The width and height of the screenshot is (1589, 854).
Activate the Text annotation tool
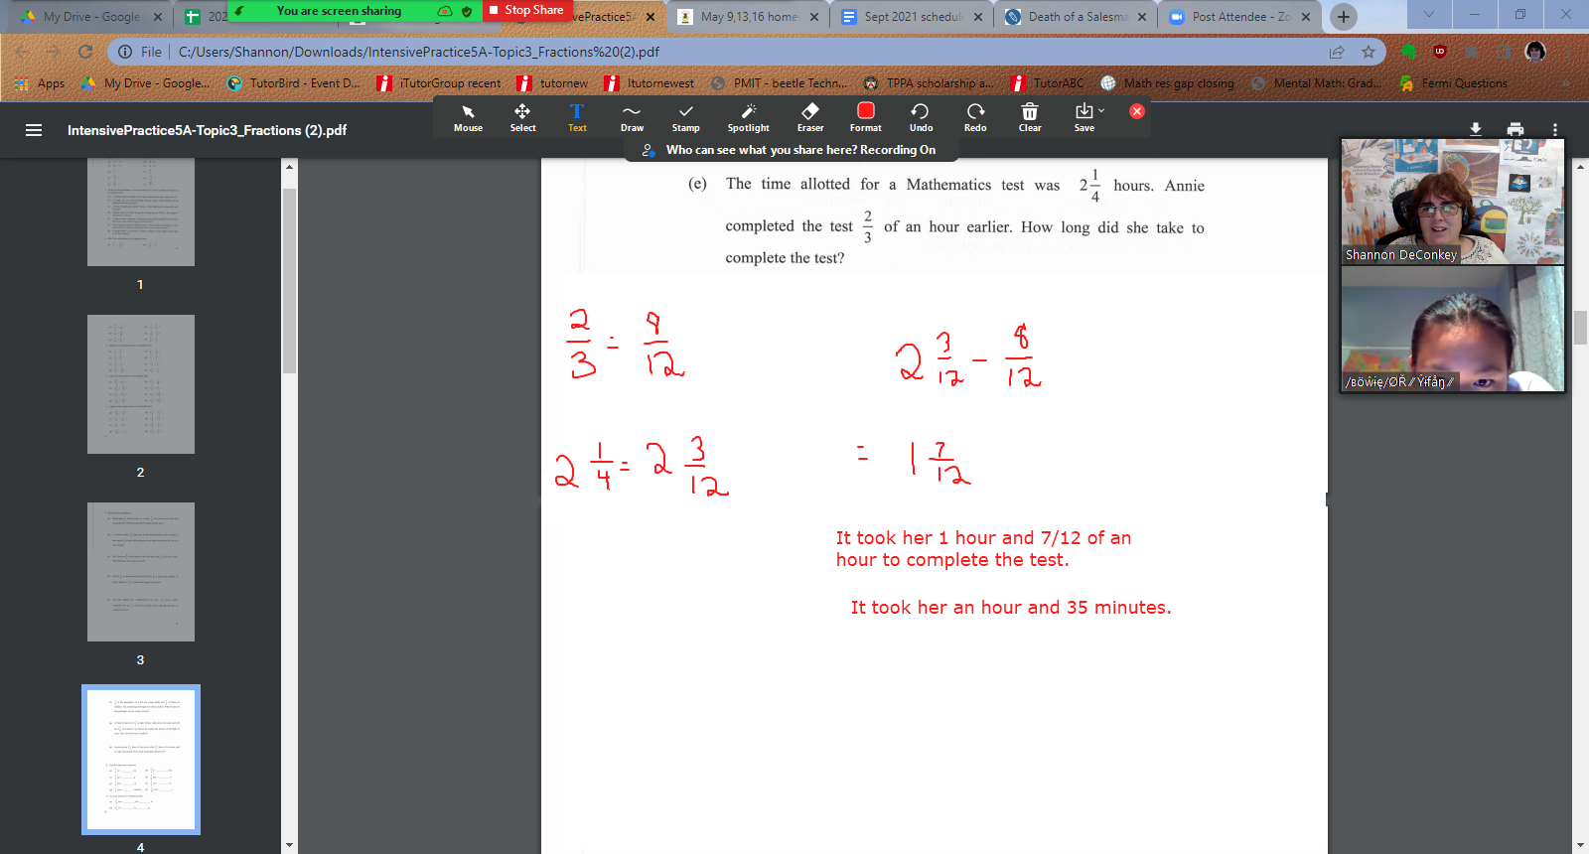pos(577,118)
